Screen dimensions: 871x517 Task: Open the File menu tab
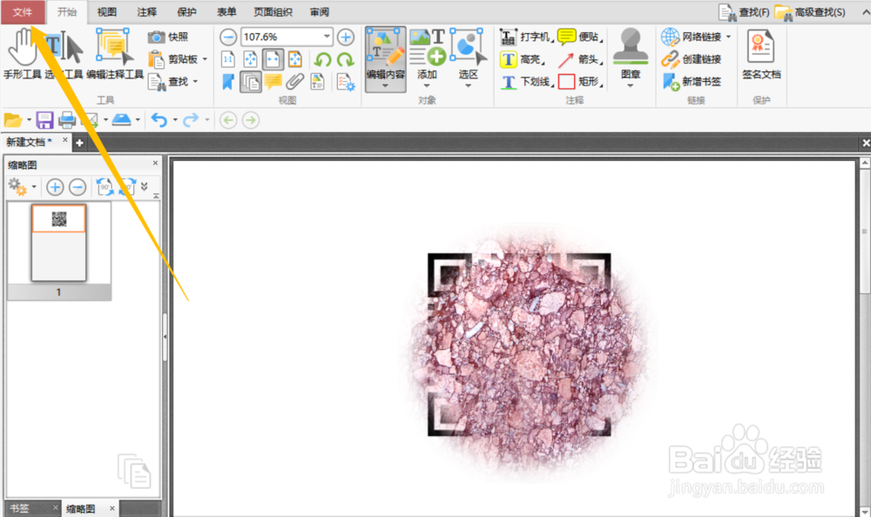click(23, 12)
